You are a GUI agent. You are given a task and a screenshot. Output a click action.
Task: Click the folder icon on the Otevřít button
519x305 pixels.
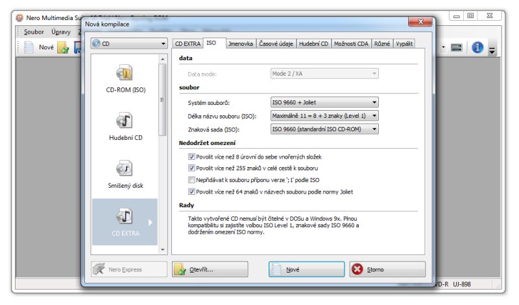[180, 269]
